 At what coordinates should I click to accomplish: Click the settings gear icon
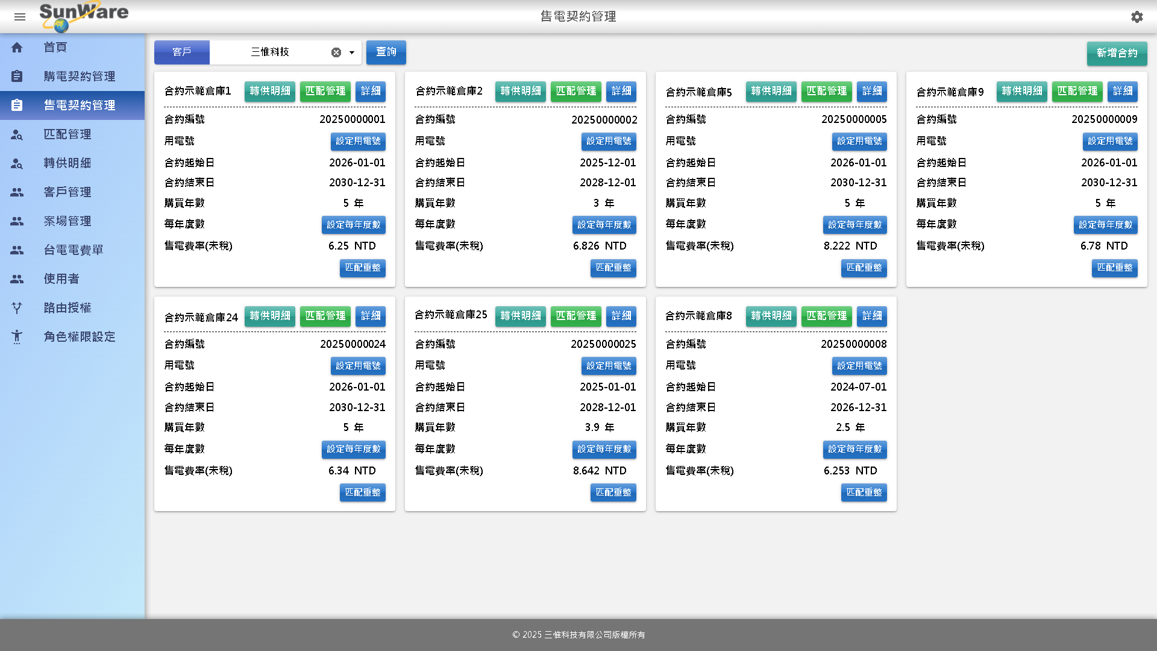click(x=1137, y=17)
